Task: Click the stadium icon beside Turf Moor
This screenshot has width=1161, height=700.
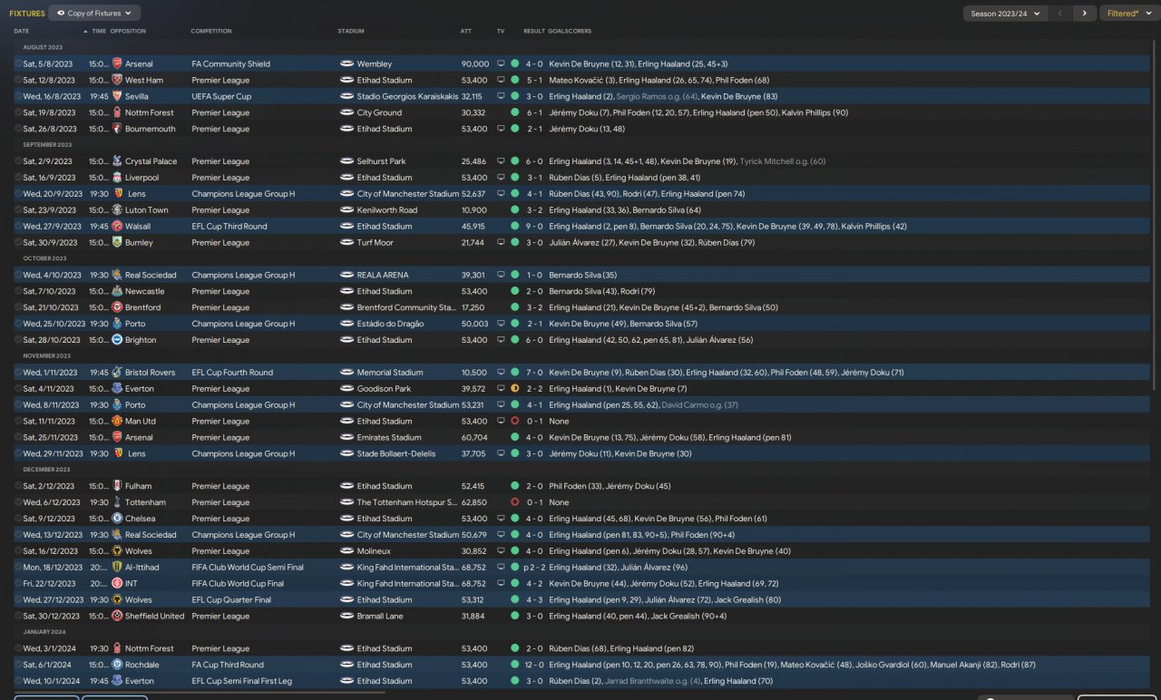Action: point(346,243)
